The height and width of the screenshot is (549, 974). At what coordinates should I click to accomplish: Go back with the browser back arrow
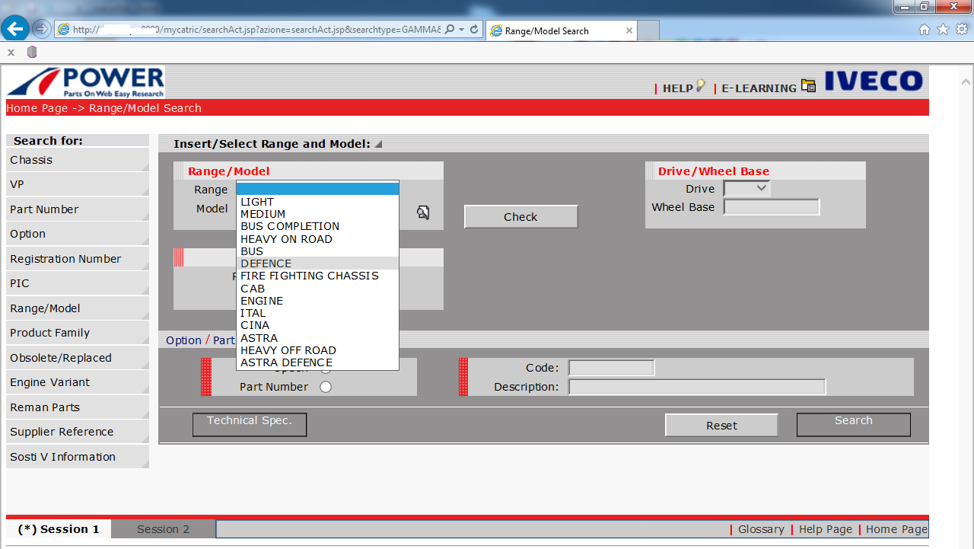pos(15,29)
